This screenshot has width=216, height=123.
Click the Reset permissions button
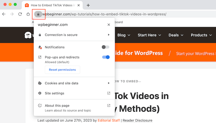(62, 70)
